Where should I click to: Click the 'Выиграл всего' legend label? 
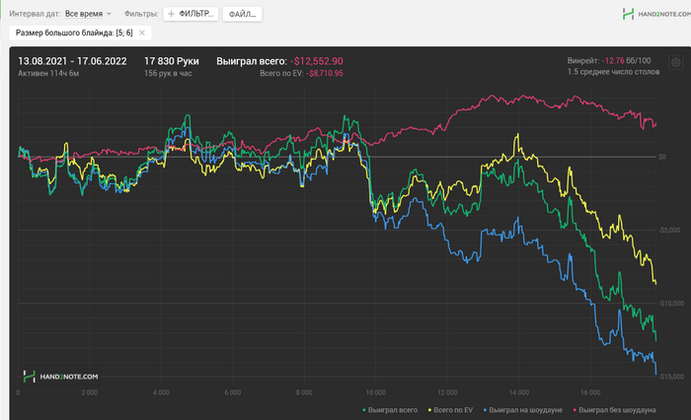395,408
